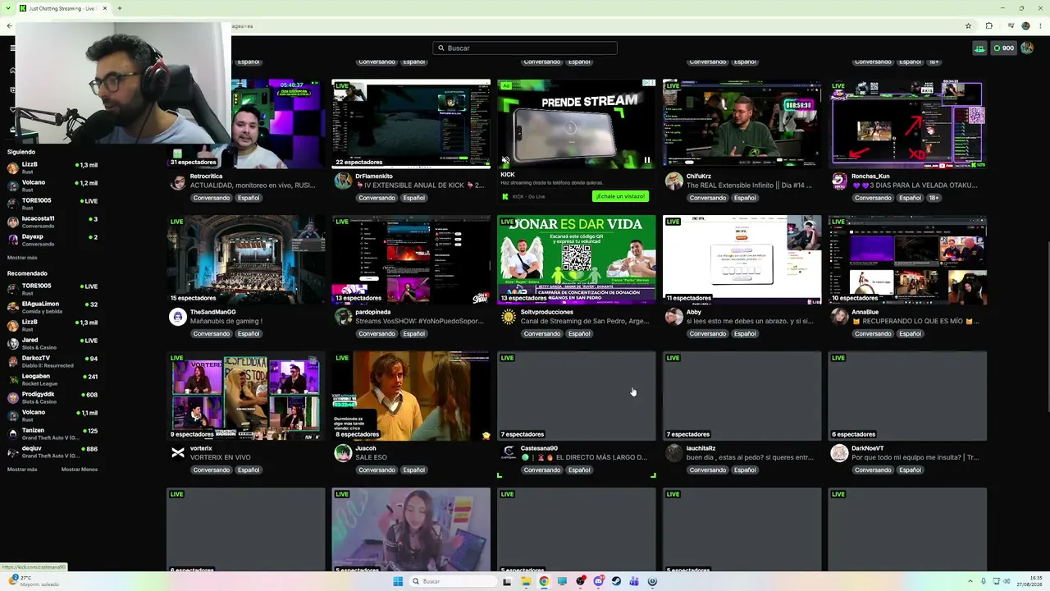Expand Siguiendo list with Mostrar más
Image resolution: width=1050 pixels, height=591 pixels.
[x=22, y=258]
